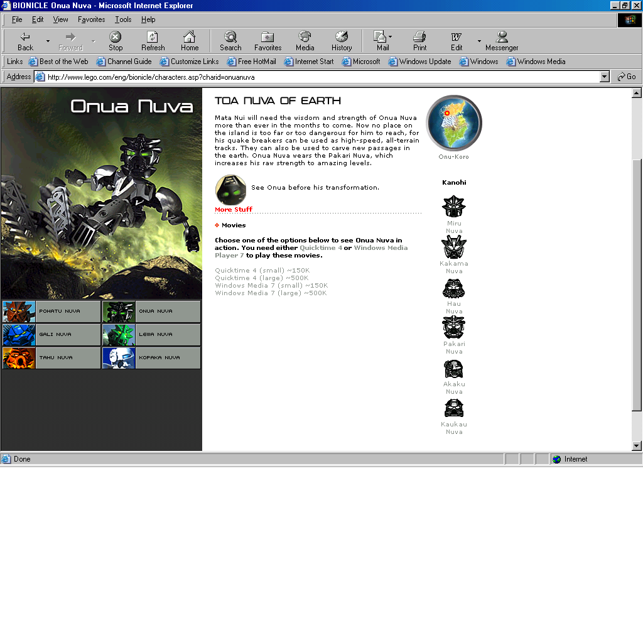The height and width of the screenshot is (628, 643).
Task: Click Quicktime 4 (small) movie link
Action: point(262,270)
